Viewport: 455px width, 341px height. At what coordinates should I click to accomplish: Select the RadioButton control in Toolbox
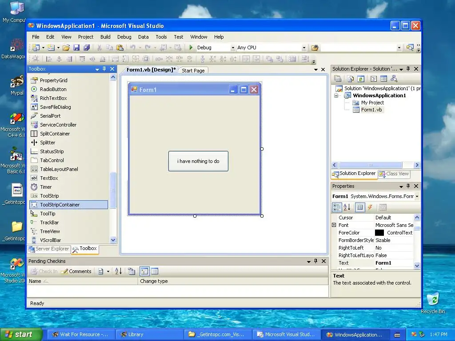53,89
